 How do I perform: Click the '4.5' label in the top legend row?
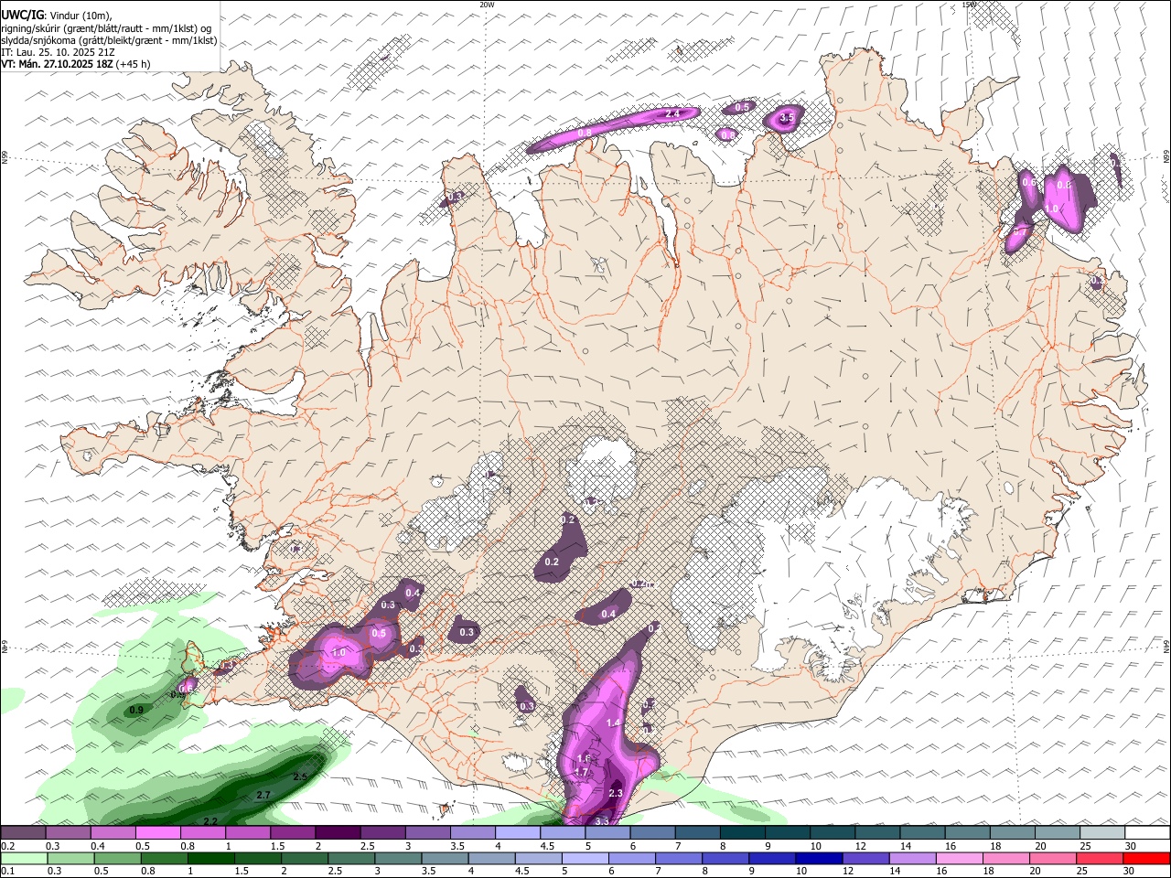tap(546, 846)
